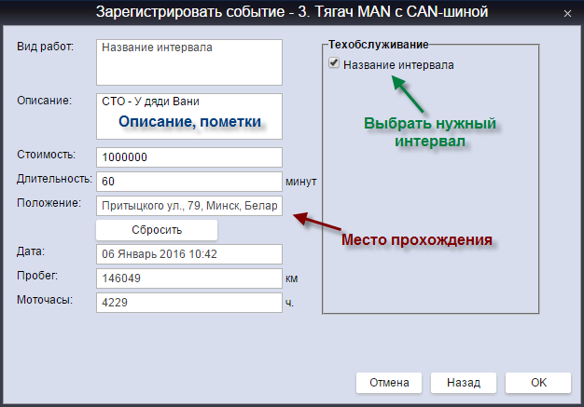Click the Техобслуживание group header
Viewport: 584px width, 407px height.
[x=378, y=45]
